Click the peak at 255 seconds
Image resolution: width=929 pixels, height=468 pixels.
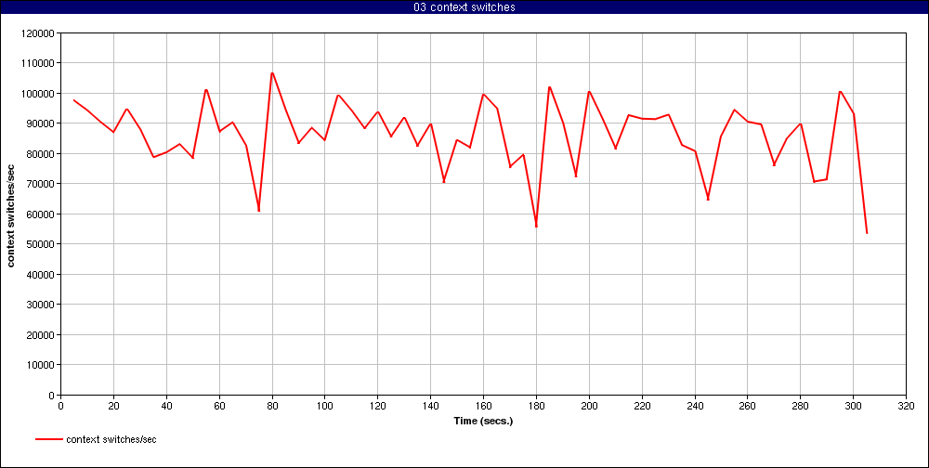[x=734, y=110]
